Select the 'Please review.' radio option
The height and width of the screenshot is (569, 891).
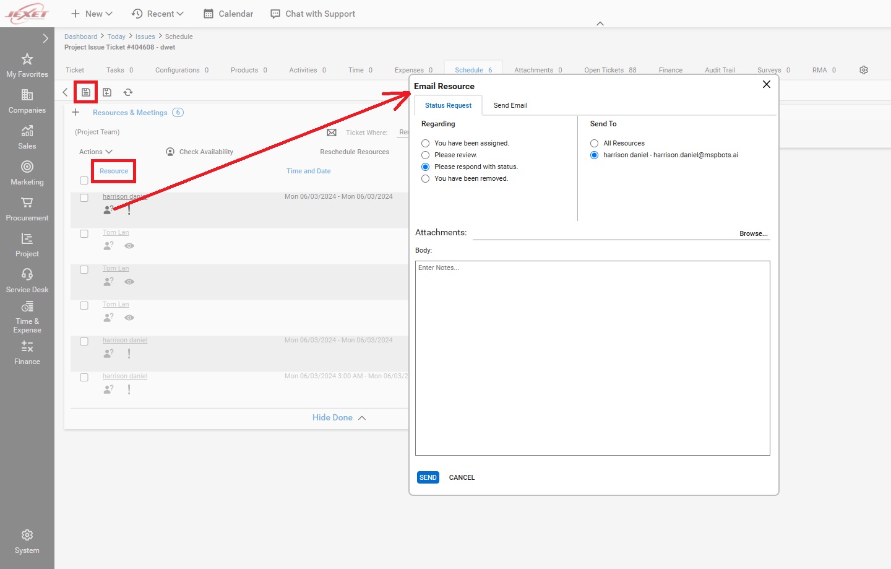[x=426, y=155]
